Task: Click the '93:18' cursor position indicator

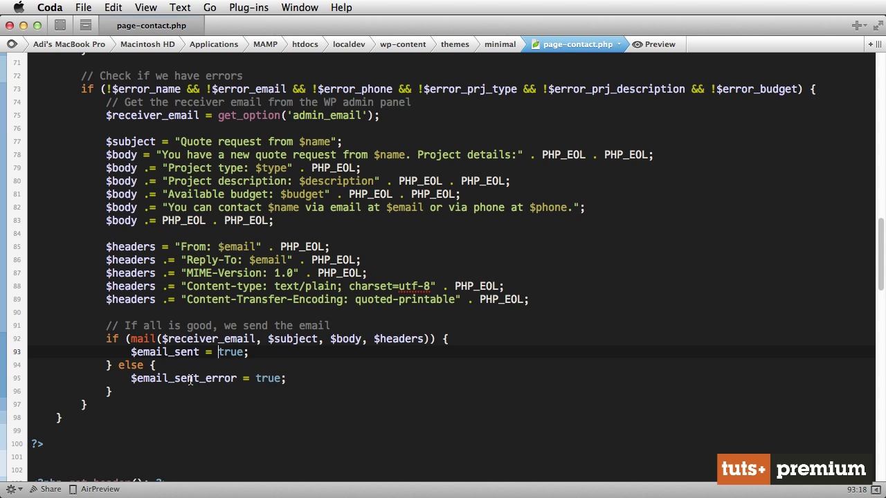Action: (857, 490)
